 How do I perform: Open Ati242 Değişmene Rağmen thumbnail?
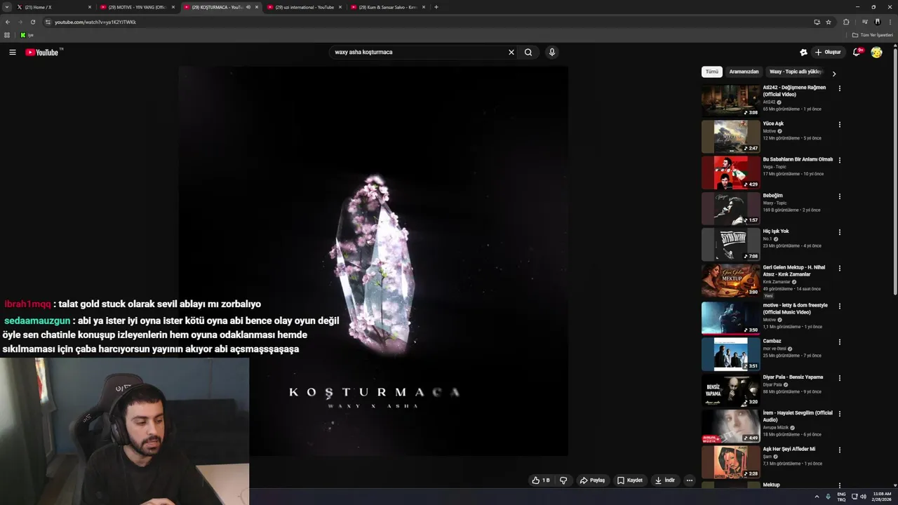click(x=730, y=101)
